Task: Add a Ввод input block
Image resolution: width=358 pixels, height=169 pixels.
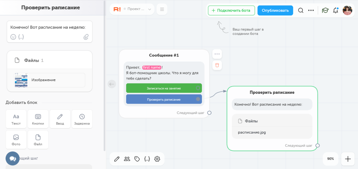Action: 60,119
